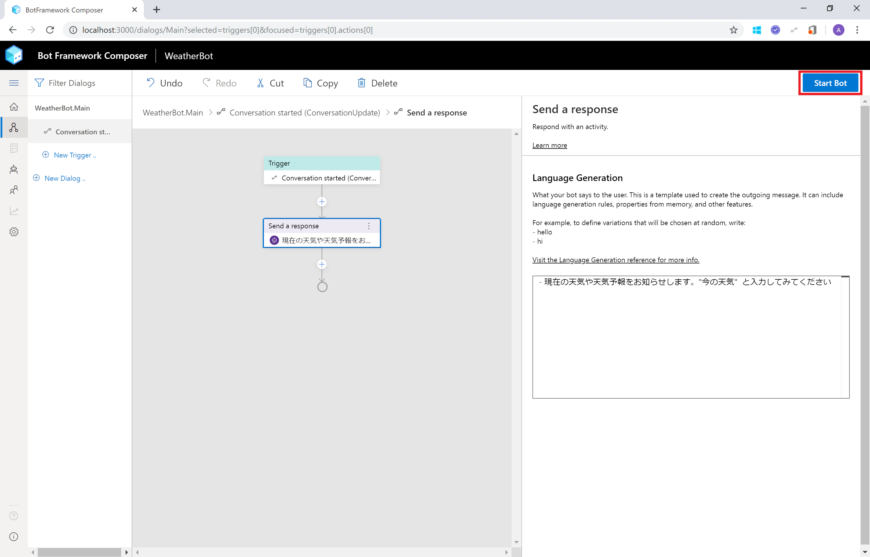The width and height of the screenshot is (870, 557).
Task: Copy the selected action
Action: click(x=321, y=83)
